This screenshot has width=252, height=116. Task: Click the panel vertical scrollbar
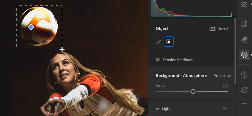click(235, 51)
